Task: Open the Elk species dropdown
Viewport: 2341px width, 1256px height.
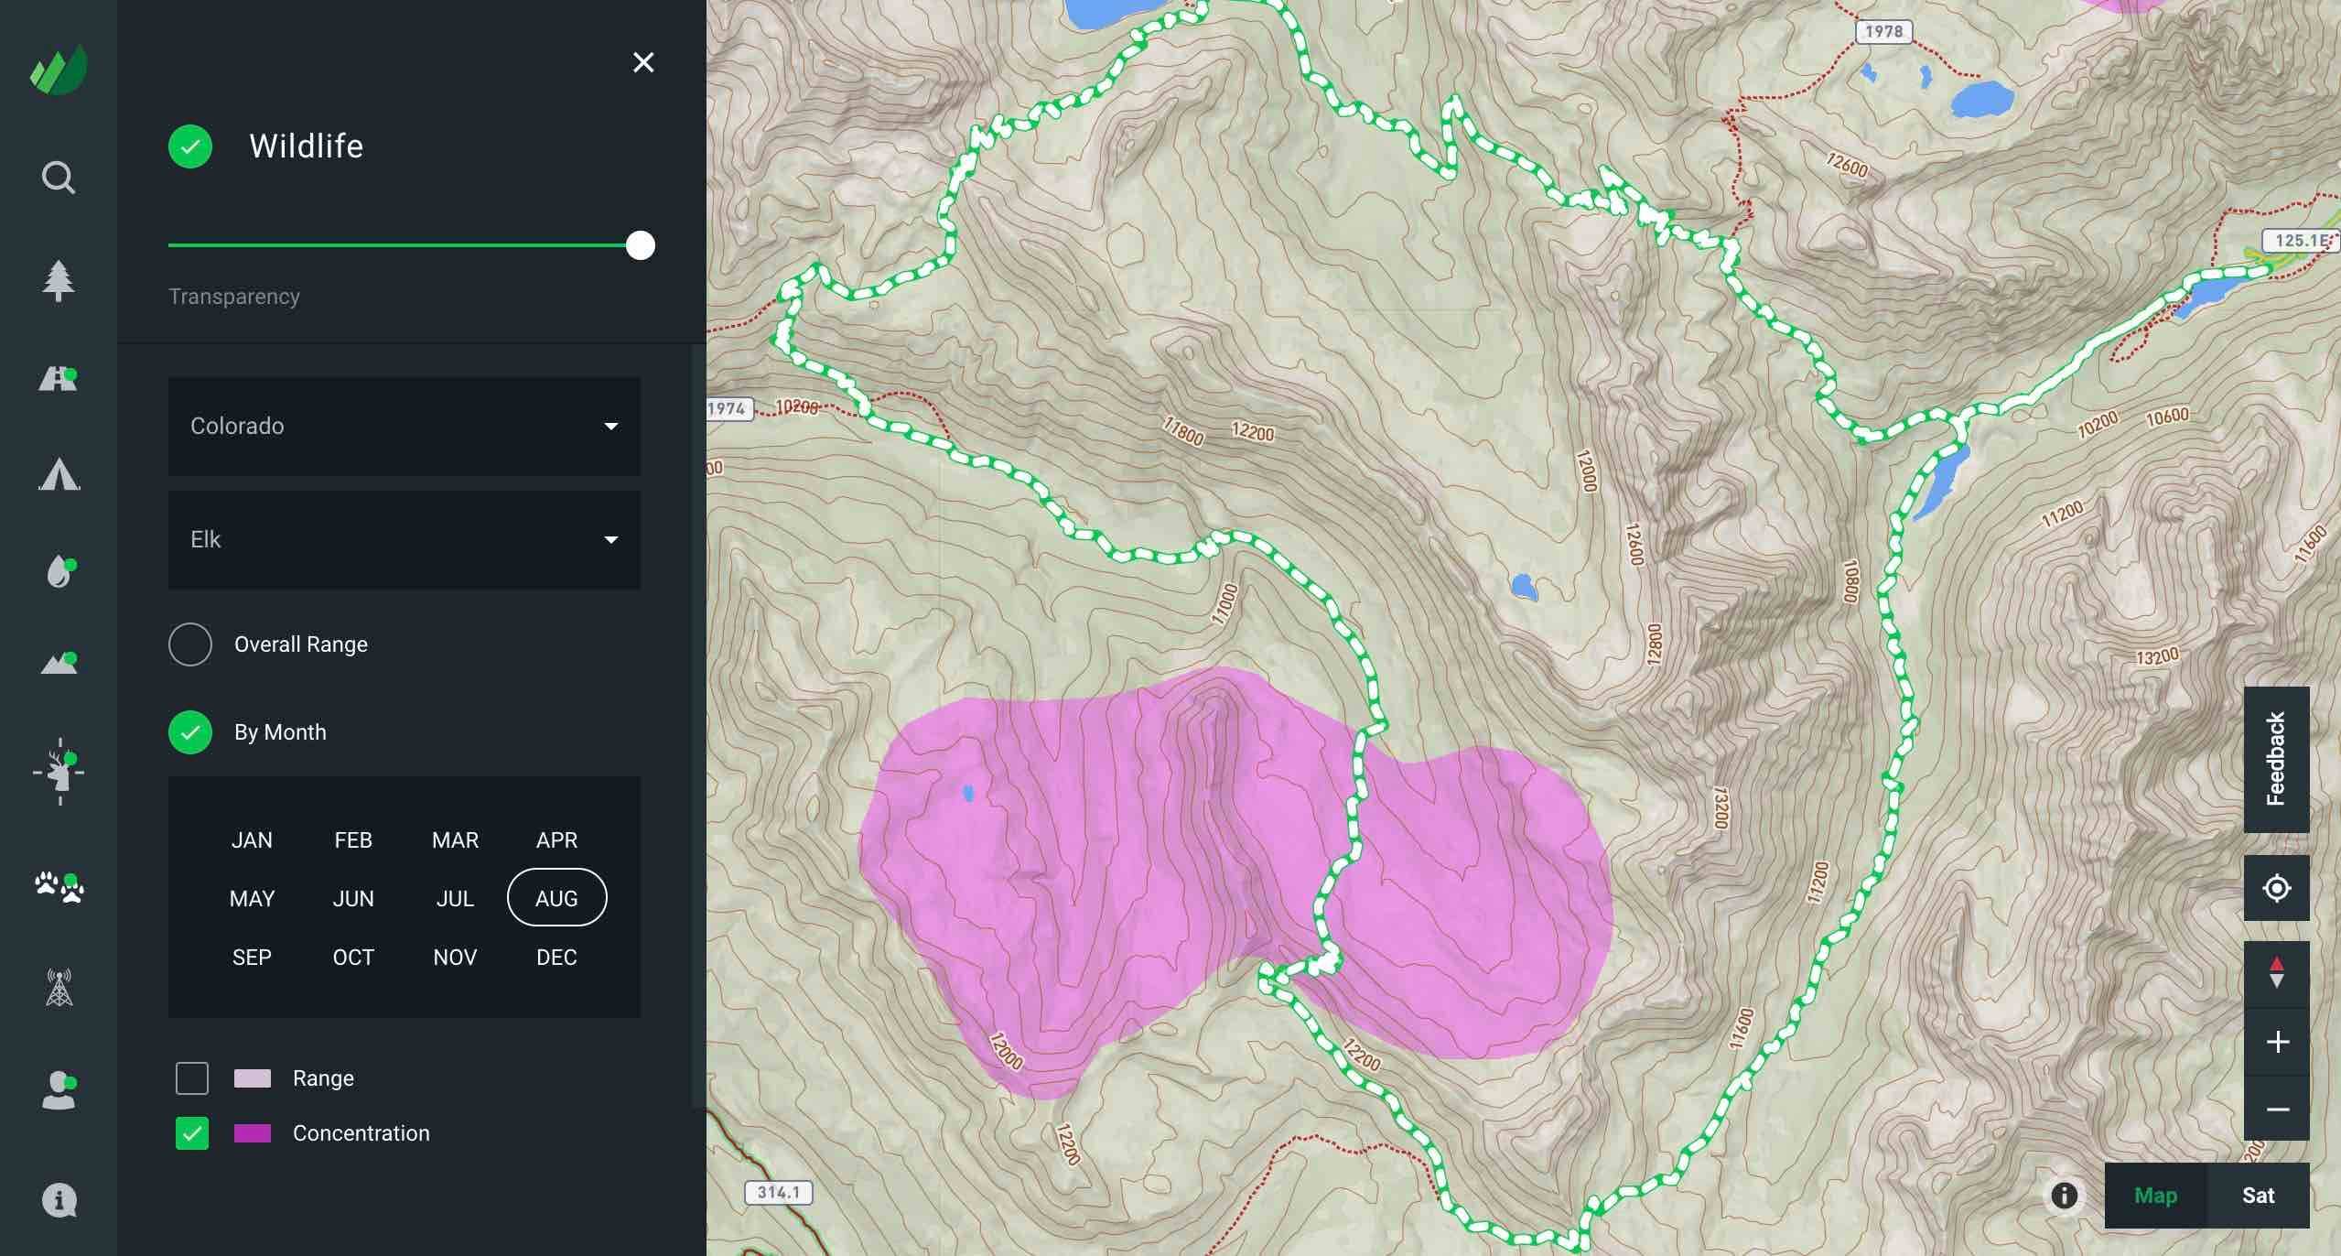Action: pyautogui.click(x=405, y=540)
